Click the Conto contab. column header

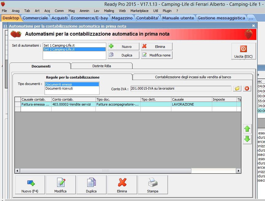(x=73, y=99)
